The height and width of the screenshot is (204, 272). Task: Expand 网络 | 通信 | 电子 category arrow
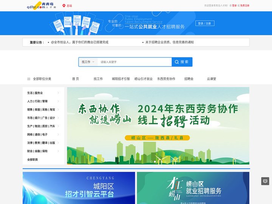coord(58,134)
